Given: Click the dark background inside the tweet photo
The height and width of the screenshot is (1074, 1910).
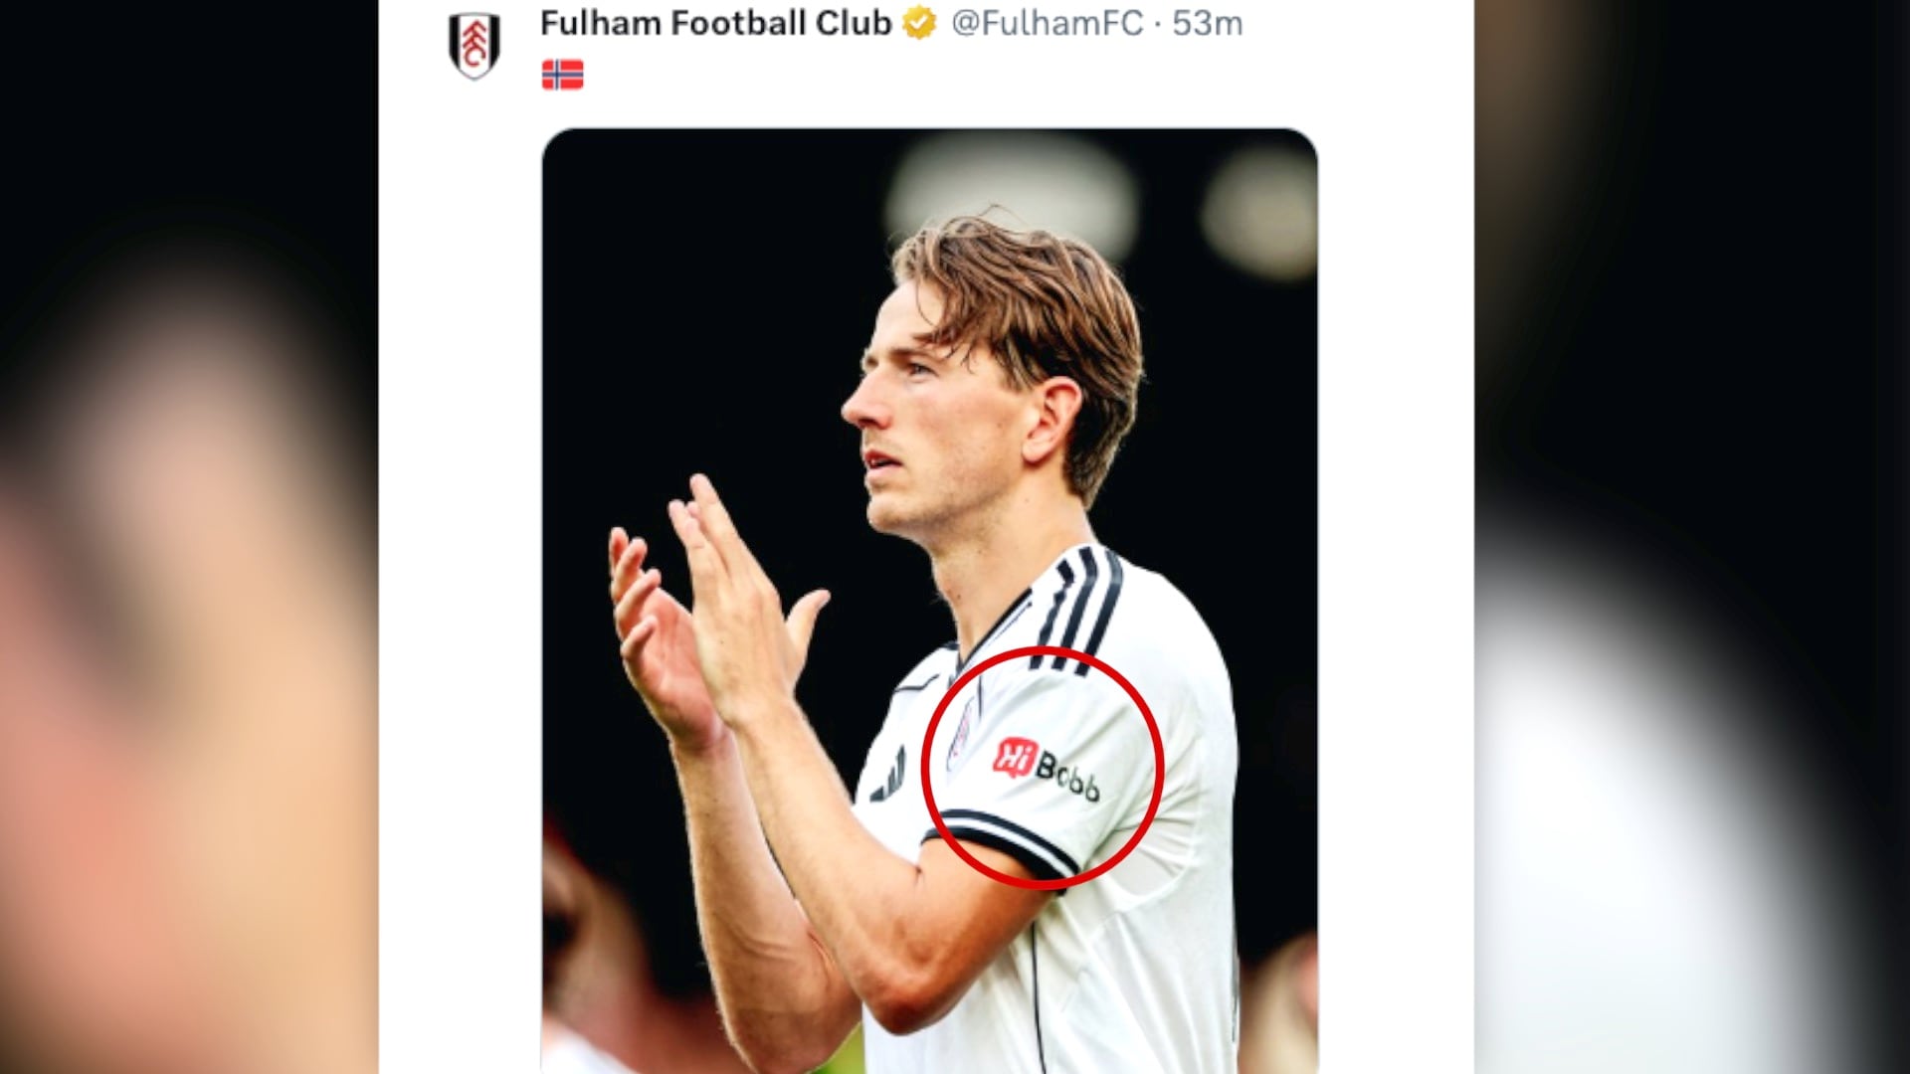Looking at the screenshot, I should click(696, 298).
